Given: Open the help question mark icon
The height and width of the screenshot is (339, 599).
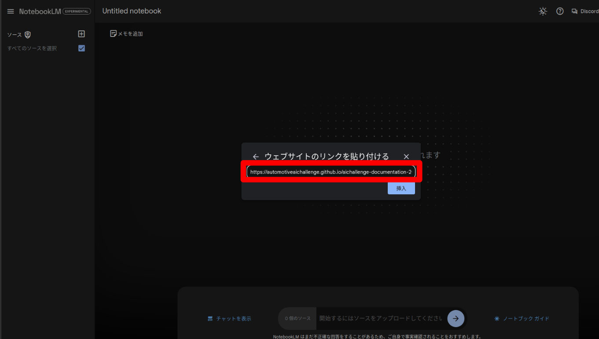Looking at the screenshot, I should coord(559,11).
